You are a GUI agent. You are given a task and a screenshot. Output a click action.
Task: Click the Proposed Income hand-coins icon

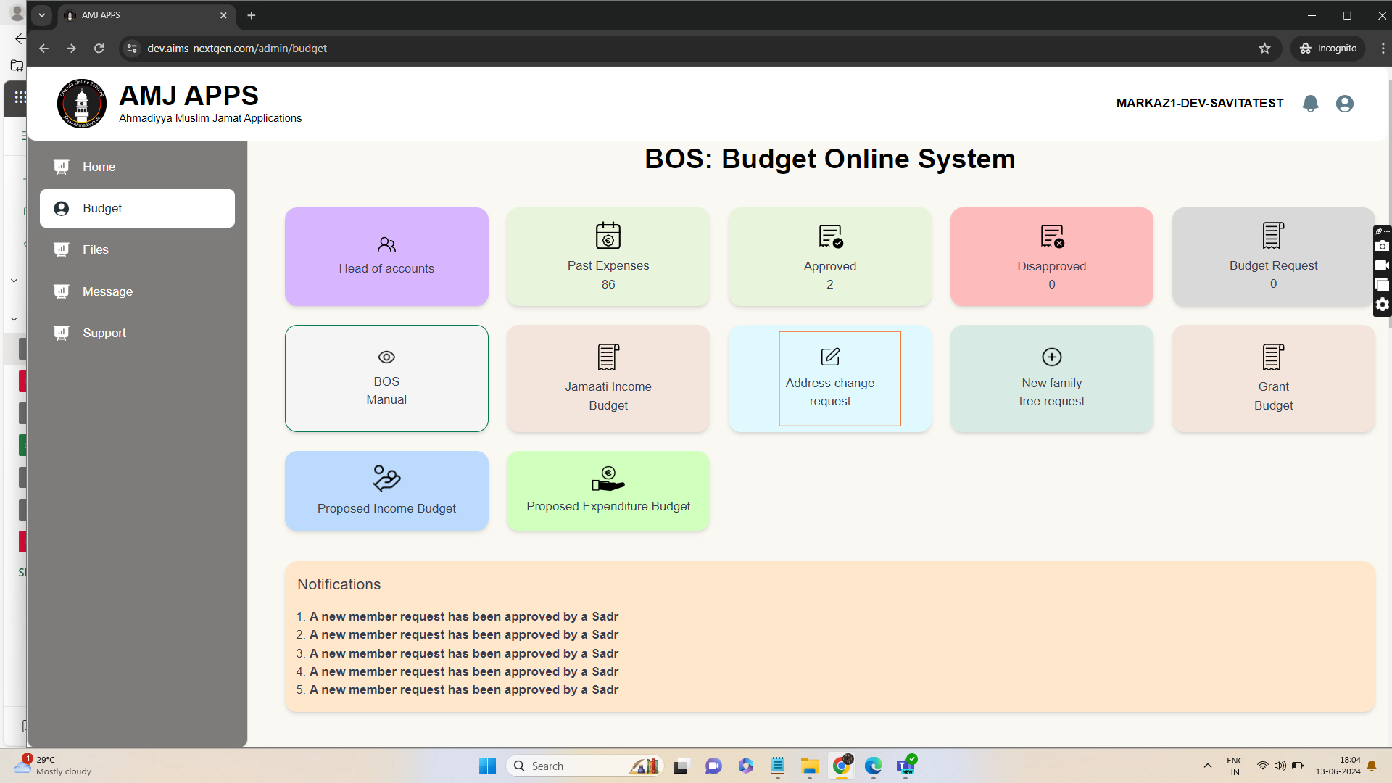[386, 478]
